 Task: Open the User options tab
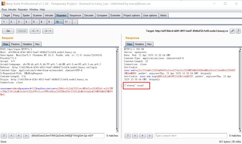click(150, 16)
